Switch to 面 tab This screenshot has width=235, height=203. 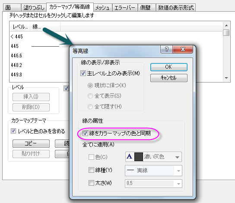click(x=12, y=7)
